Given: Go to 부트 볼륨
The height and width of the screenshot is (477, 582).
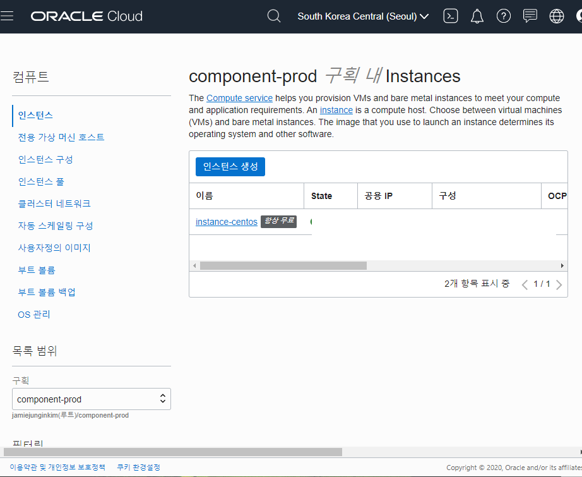Looking at the screenshot, I should [37, 270].
